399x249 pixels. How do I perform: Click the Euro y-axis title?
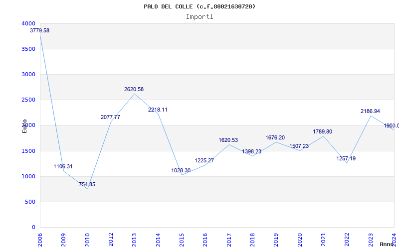point(24,126)
